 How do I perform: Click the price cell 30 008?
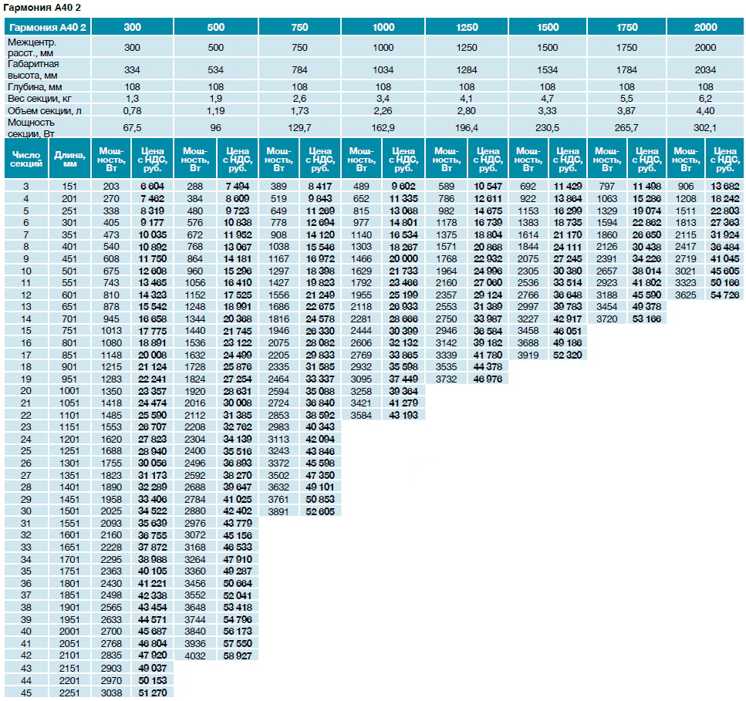click(238, 403)
